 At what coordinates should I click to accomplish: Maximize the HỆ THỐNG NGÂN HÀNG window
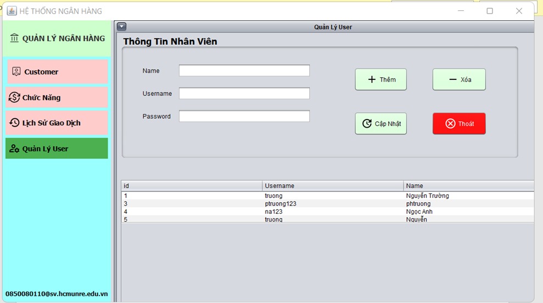[x=490, y=11]
